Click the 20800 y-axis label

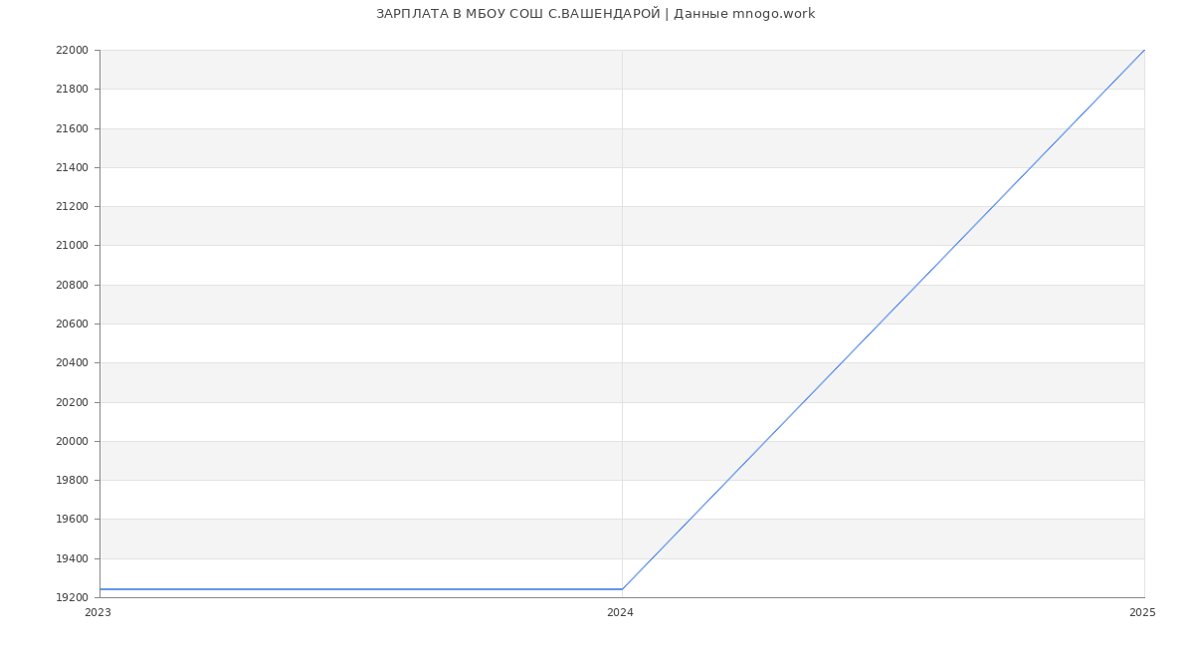pyautogui.click(x=72, y=286)
